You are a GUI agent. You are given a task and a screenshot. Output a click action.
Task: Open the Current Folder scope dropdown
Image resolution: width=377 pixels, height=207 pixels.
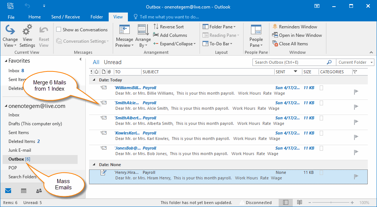tap(355, 62)
